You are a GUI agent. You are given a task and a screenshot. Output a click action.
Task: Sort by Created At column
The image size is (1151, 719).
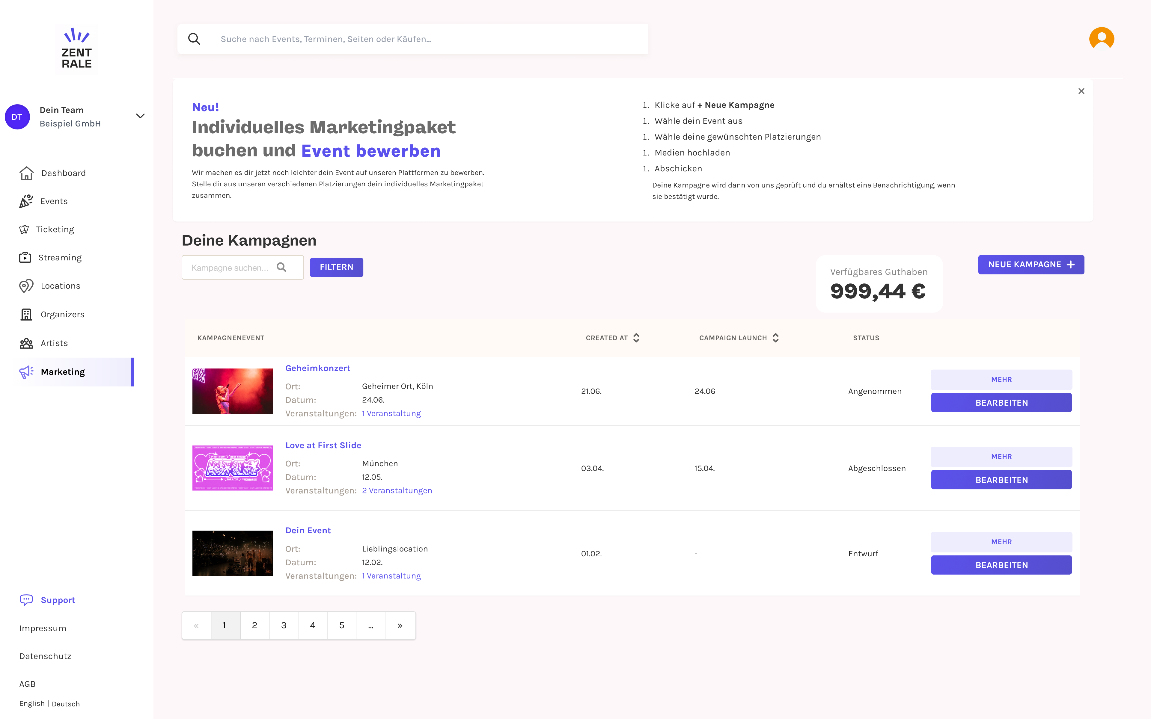tap(636, 338)
